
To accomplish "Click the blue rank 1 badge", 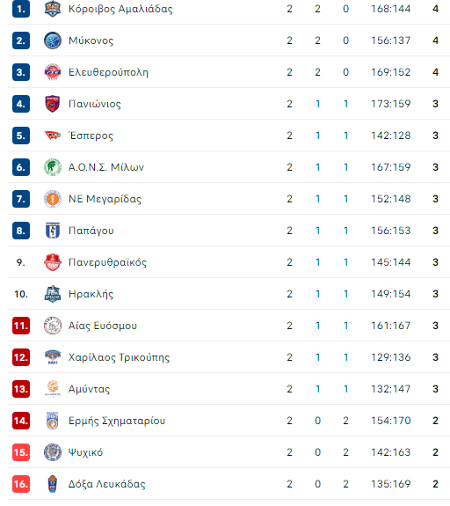I will [x=21, y=9].
